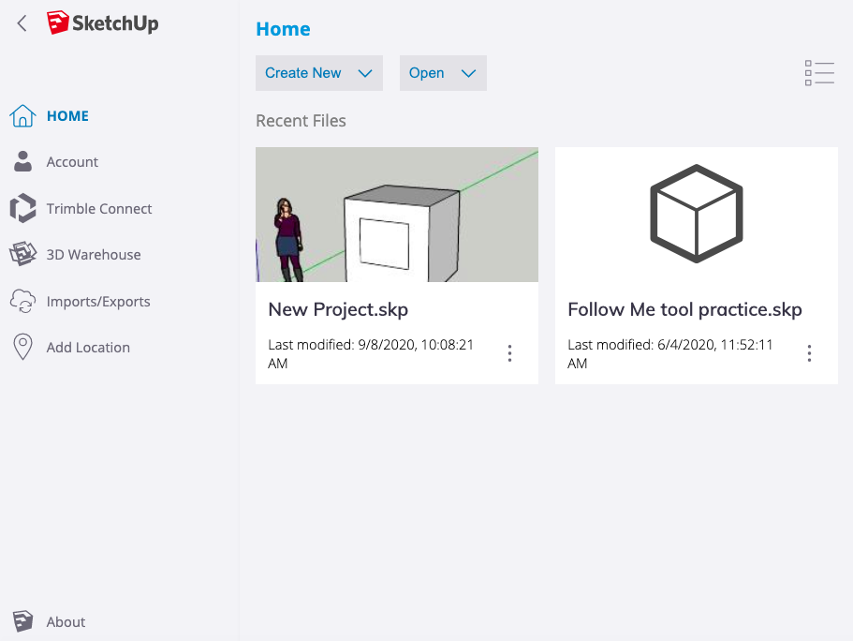
Task: Open the options menu for New Project.skp
Action: click(x=509, y=353)
